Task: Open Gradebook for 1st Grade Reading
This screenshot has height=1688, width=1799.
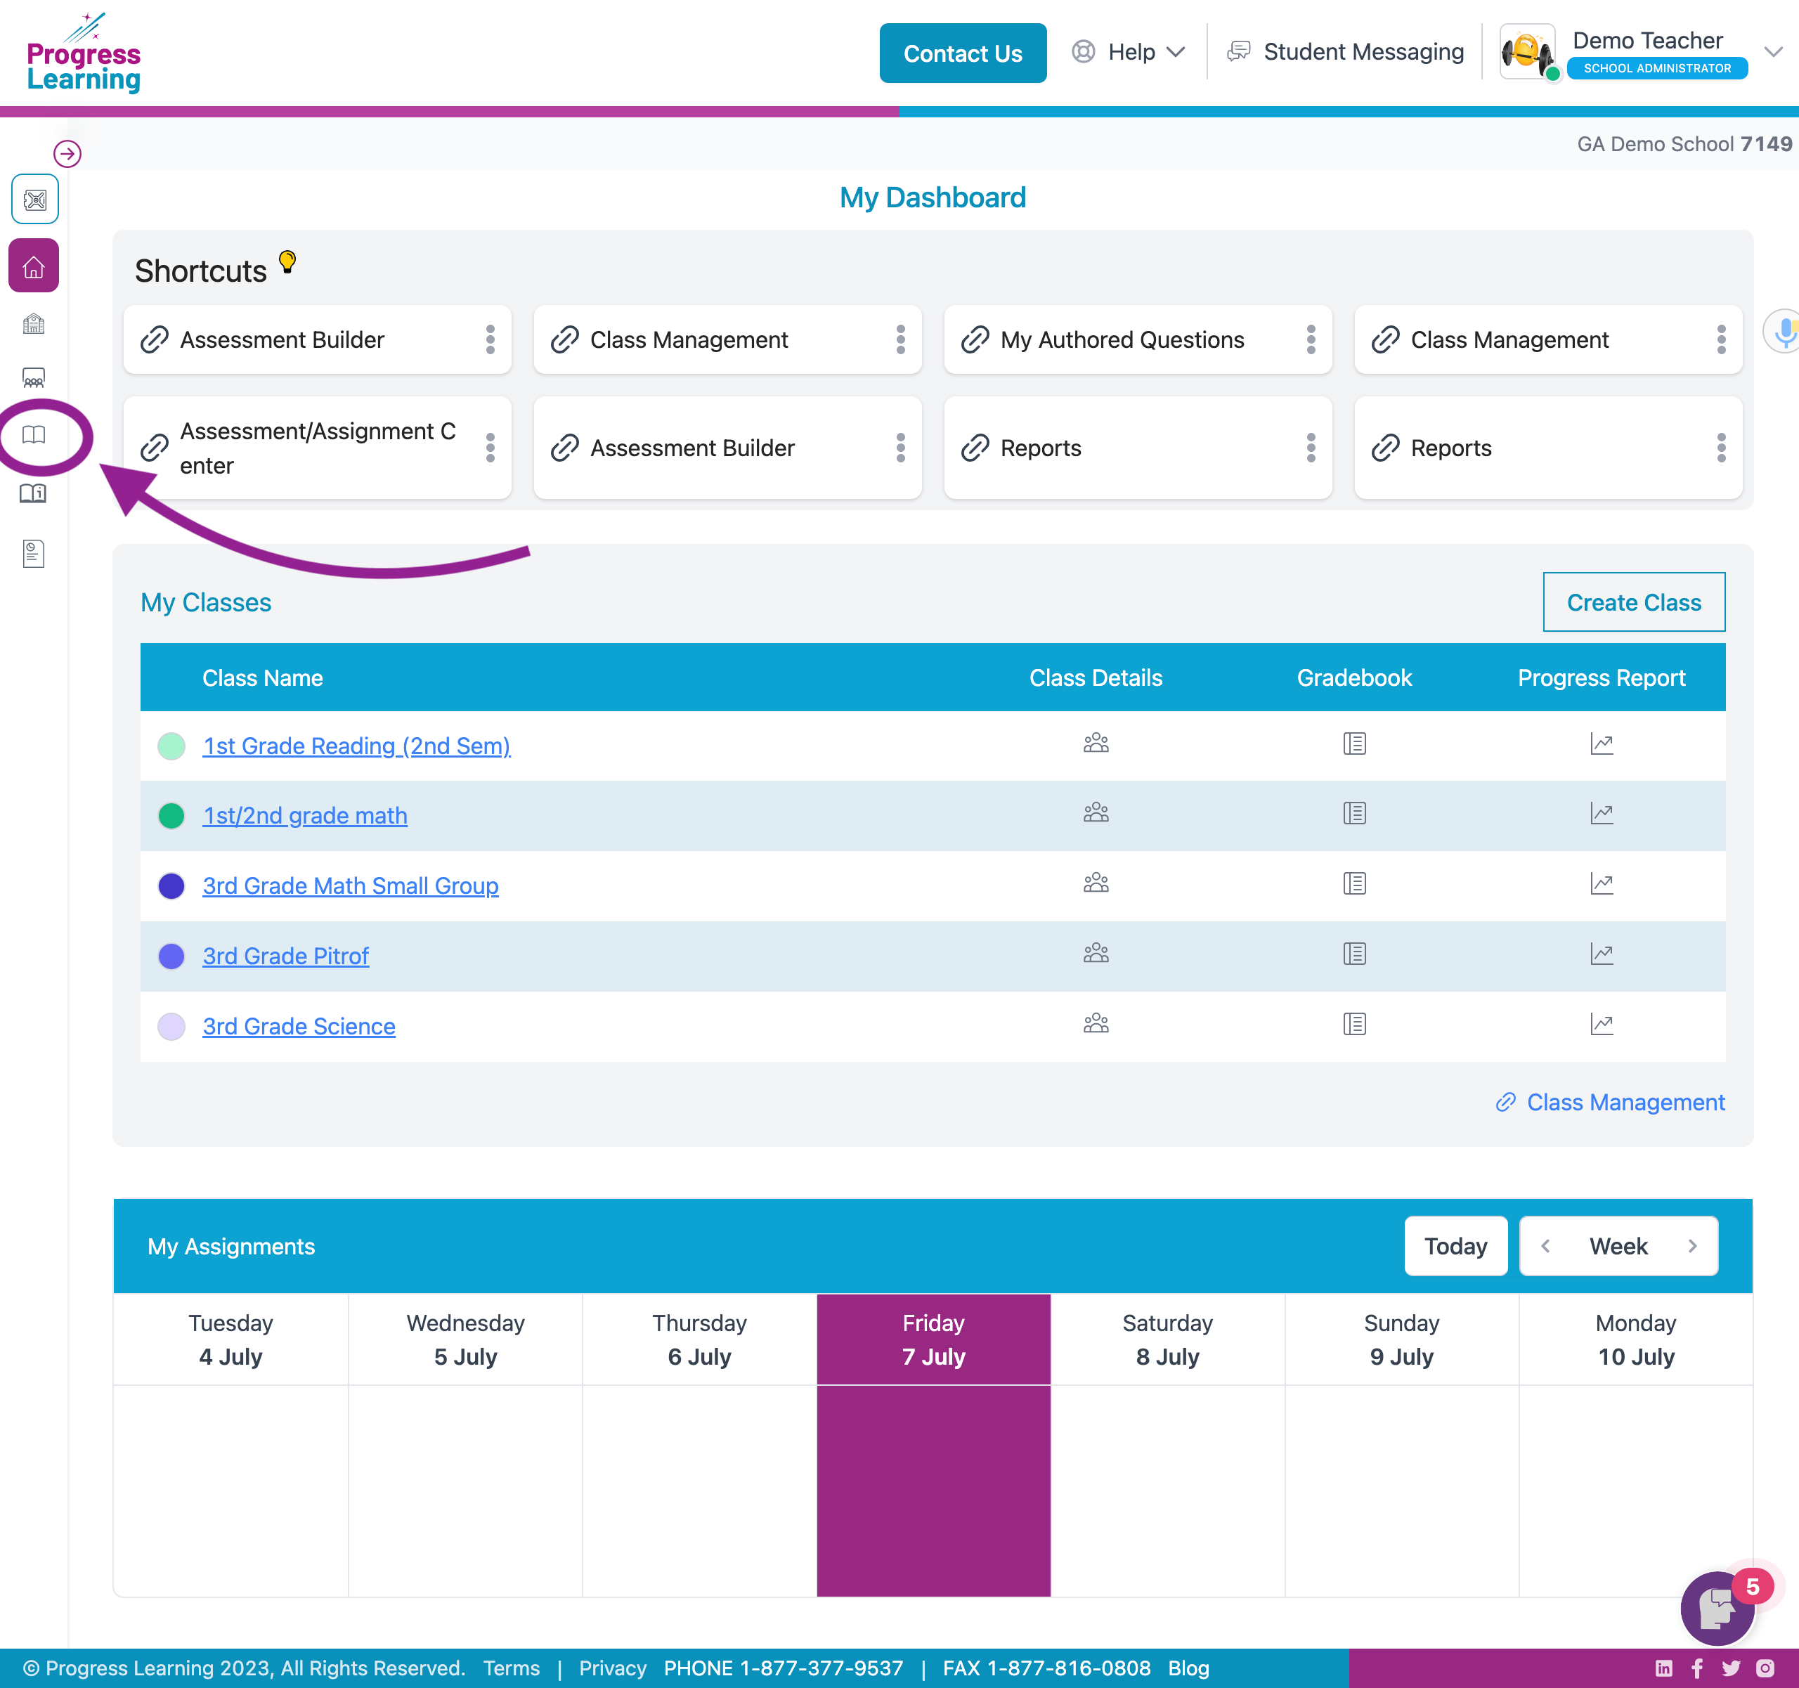Action: (x=1353, y=744)
